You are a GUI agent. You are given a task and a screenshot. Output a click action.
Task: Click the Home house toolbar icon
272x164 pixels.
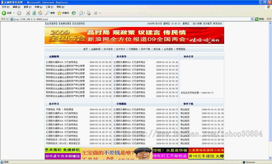[40, 13]
